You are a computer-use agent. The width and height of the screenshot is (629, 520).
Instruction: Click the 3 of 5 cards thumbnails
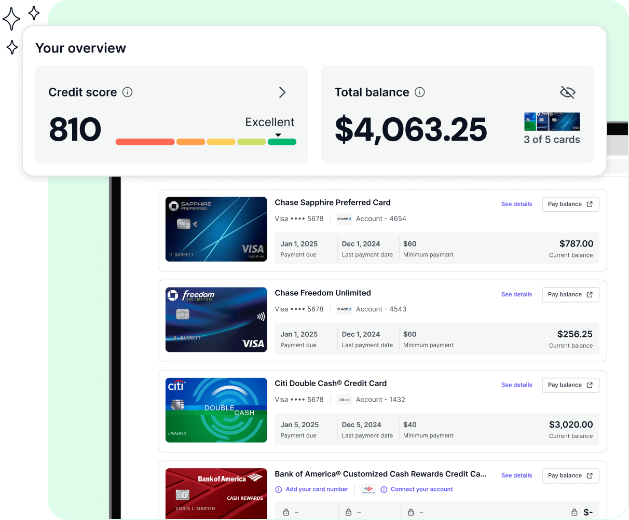tap(552, 121)
